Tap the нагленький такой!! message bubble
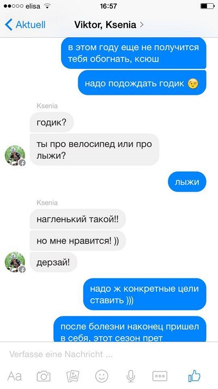The height and width of the screenshot is (389, 218). click(x=78, y=219)
